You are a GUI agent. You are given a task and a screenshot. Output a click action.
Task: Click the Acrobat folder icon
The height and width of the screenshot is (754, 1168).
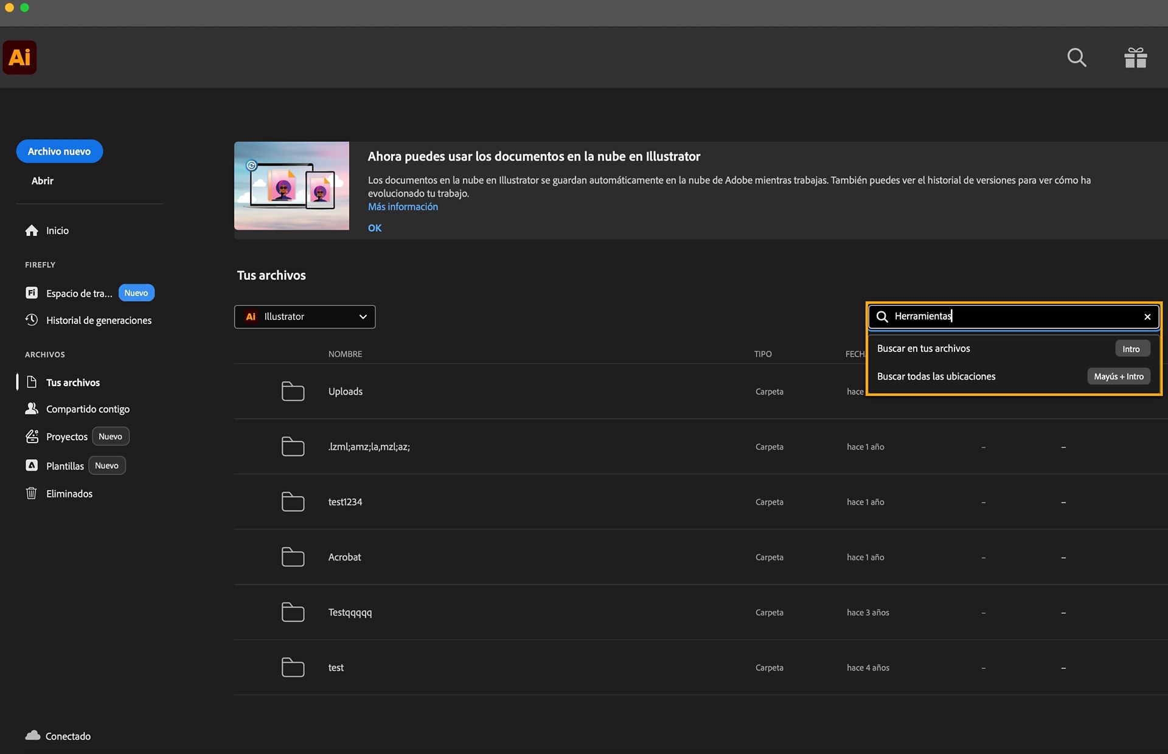(x=293, y=556)
